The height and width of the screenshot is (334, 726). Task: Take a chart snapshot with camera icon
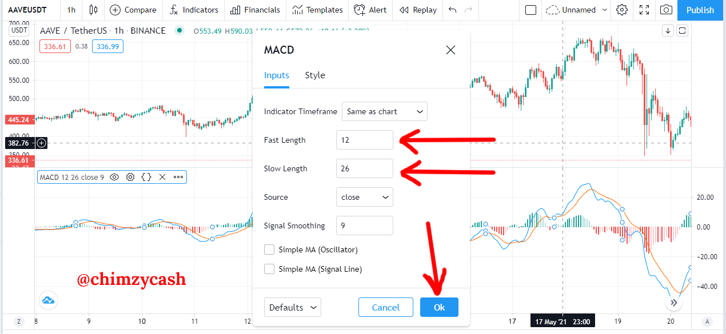[666, 10]
